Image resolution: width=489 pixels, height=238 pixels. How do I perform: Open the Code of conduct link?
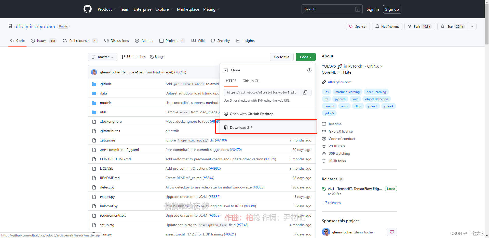click(342, 139)
